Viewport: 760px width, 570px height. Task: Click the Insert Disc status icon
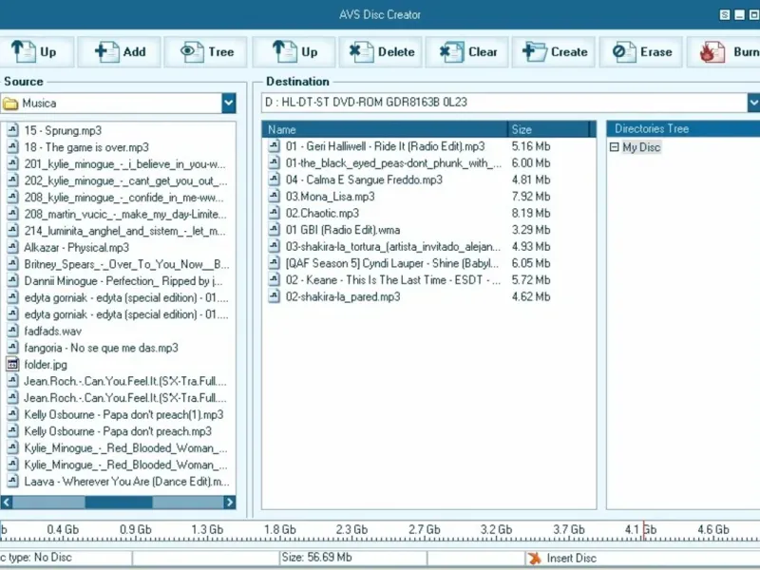coord(535,559)
